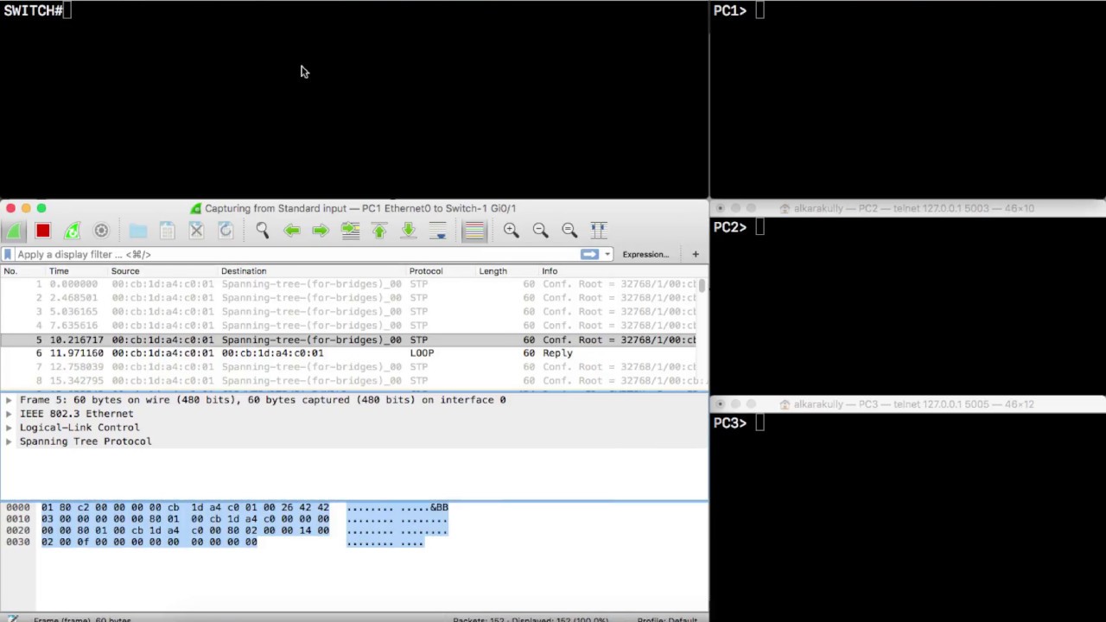Open the filter history dropdown arrow
The width and height of the screenshot is (1106, 622).
607,255
